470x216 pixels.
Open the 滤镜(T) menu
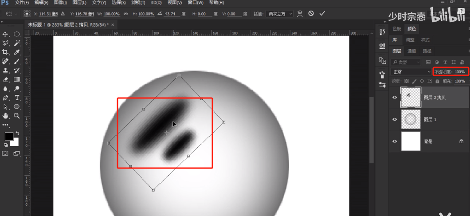coord(138,3)
